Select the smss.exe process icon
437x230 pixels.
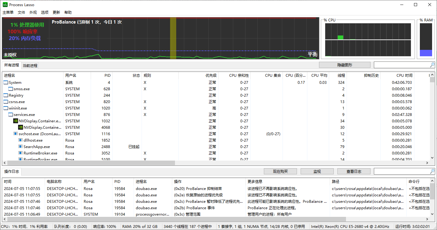[11, 89]
